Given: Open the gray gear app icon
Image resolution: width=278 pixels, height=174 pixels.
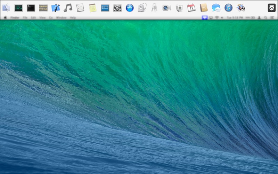Looking at the screenshot, I should pos(117,8).
